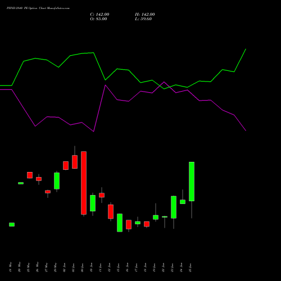
Task: Click the 11 Jun date label
Action: pos(100,268)
